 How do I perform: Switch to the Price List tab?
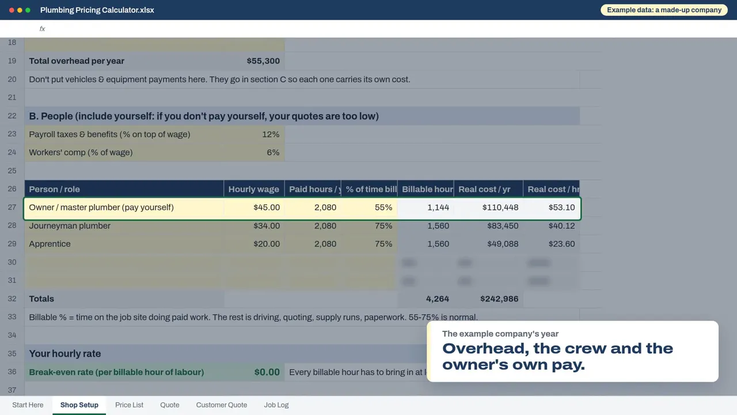click(x=129, y=405)
